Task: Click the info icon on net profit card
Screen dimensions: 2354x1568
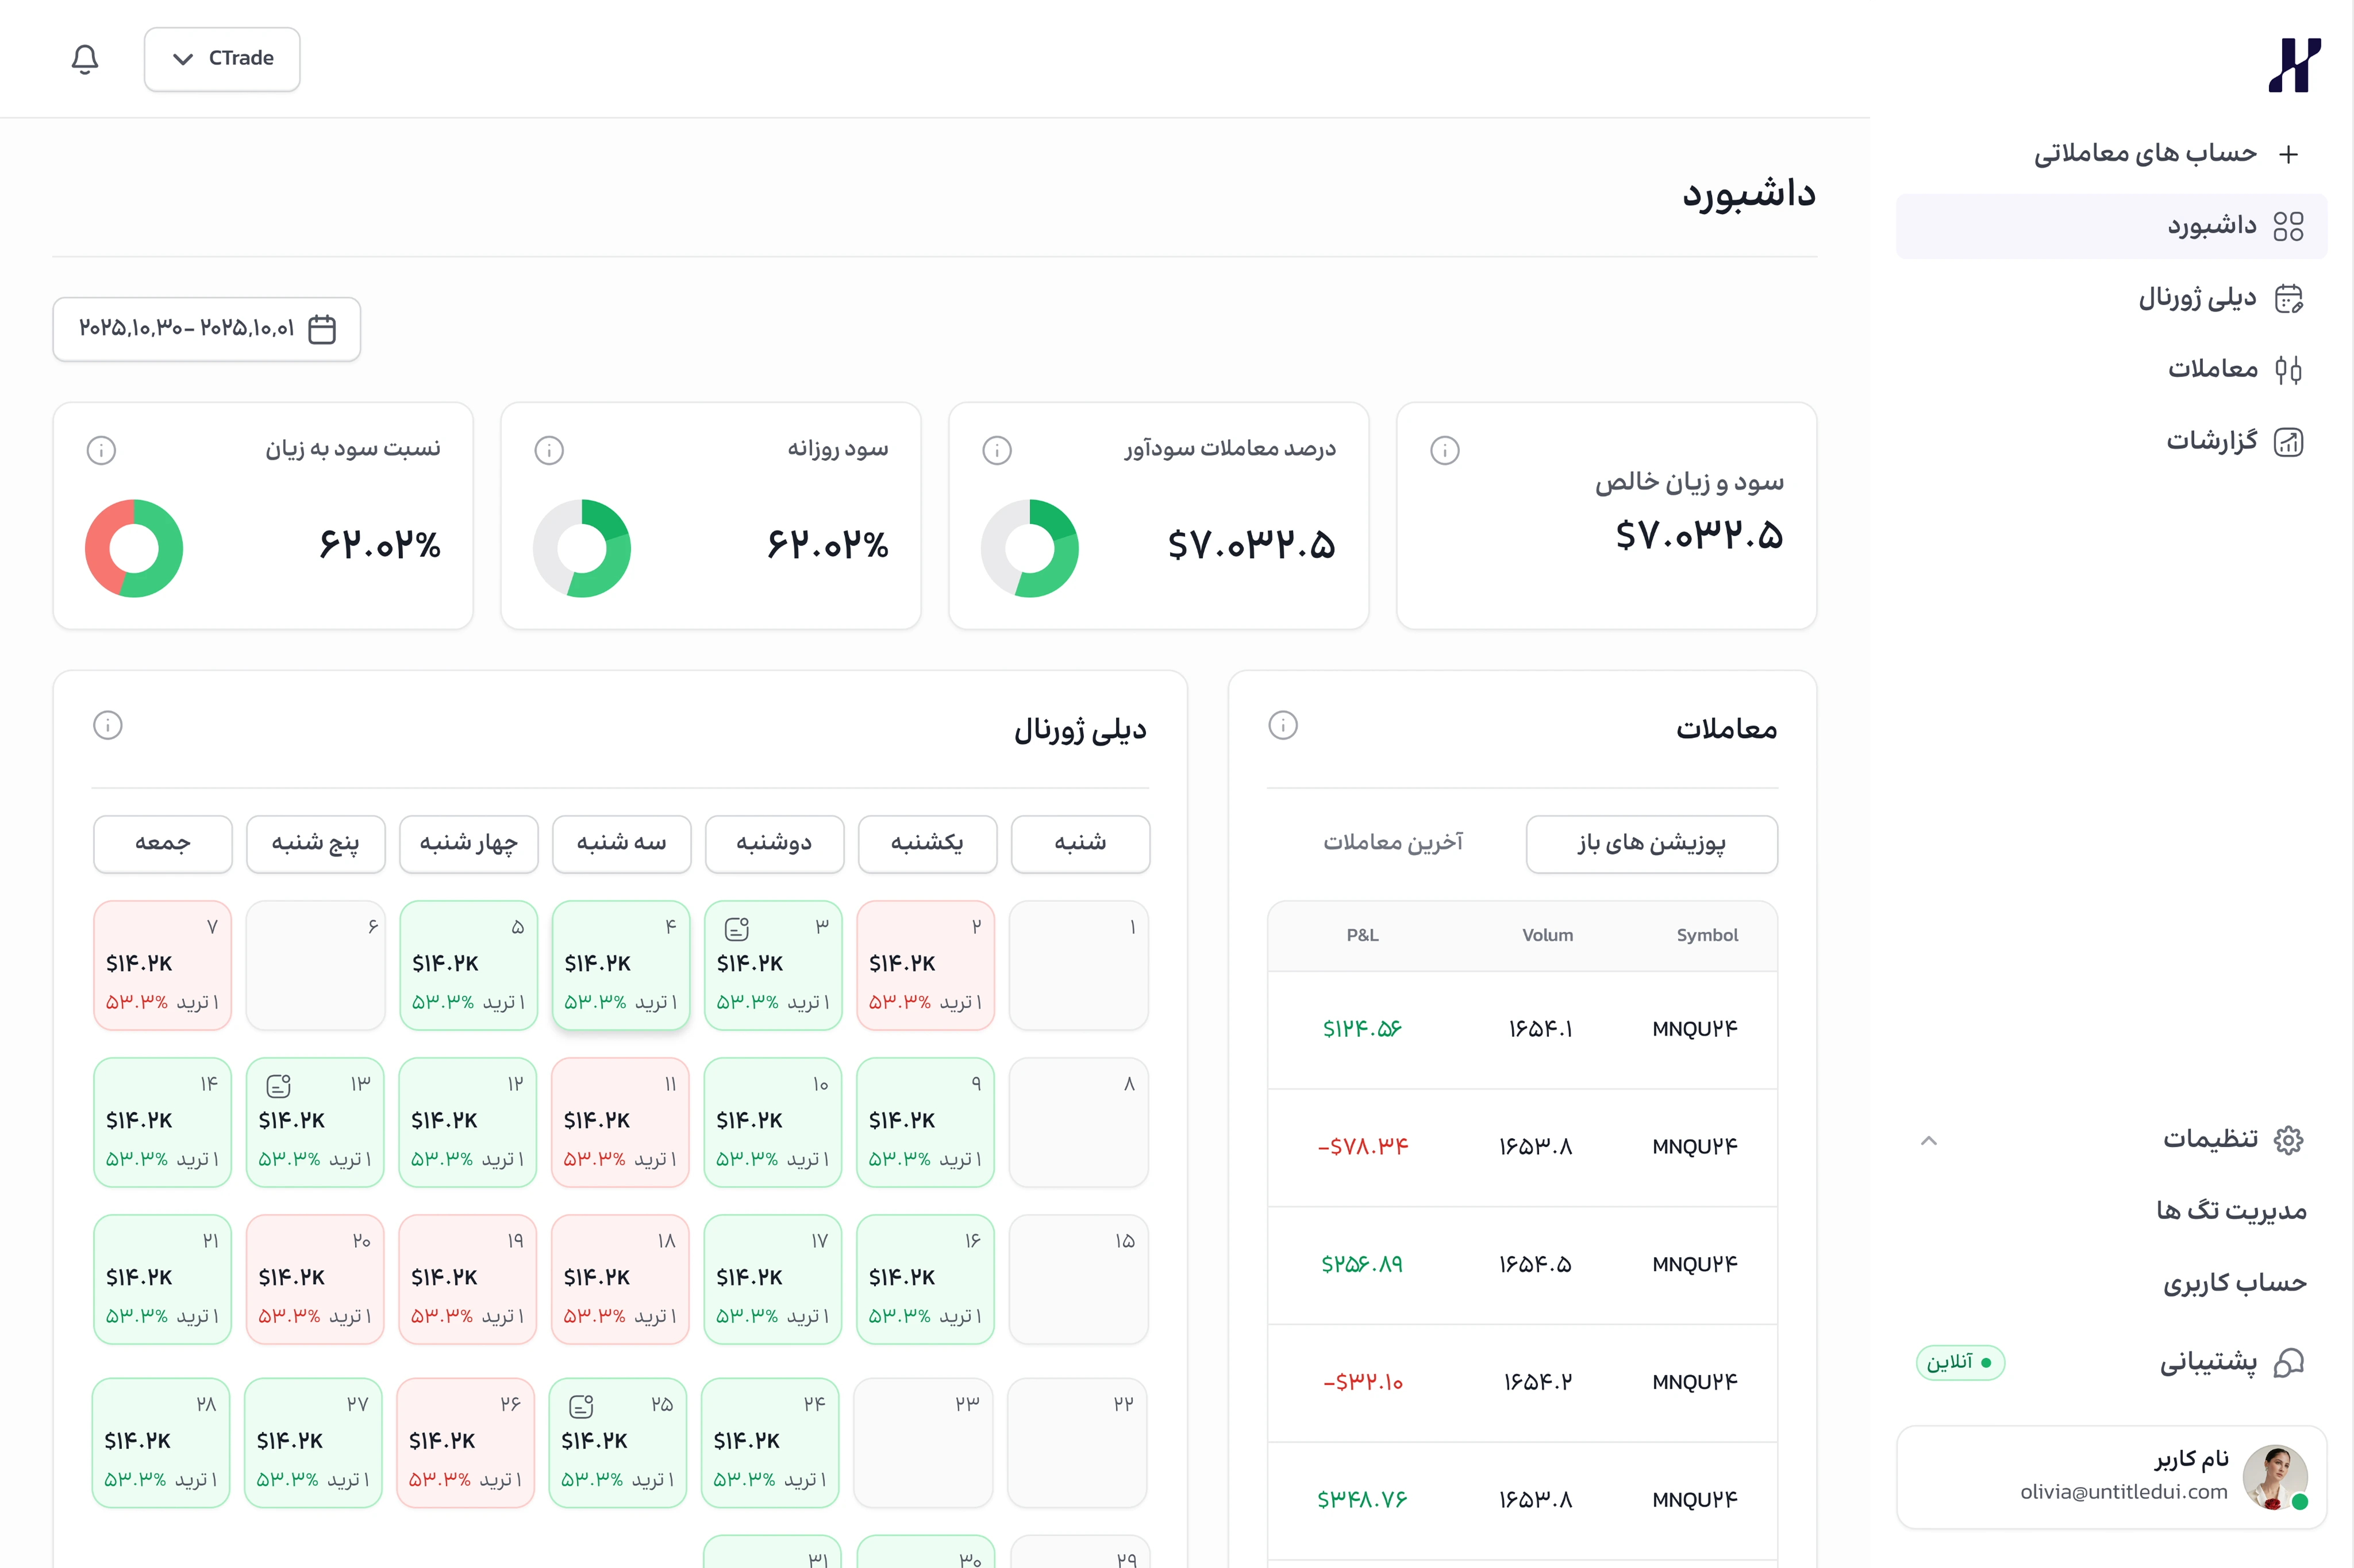Action: click(1444, 450)
